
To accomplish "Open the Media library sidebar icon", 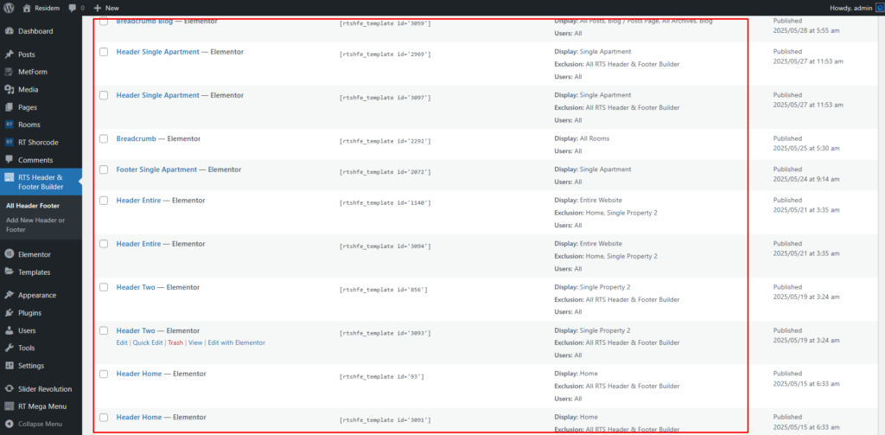I will [x=9, y=89].
